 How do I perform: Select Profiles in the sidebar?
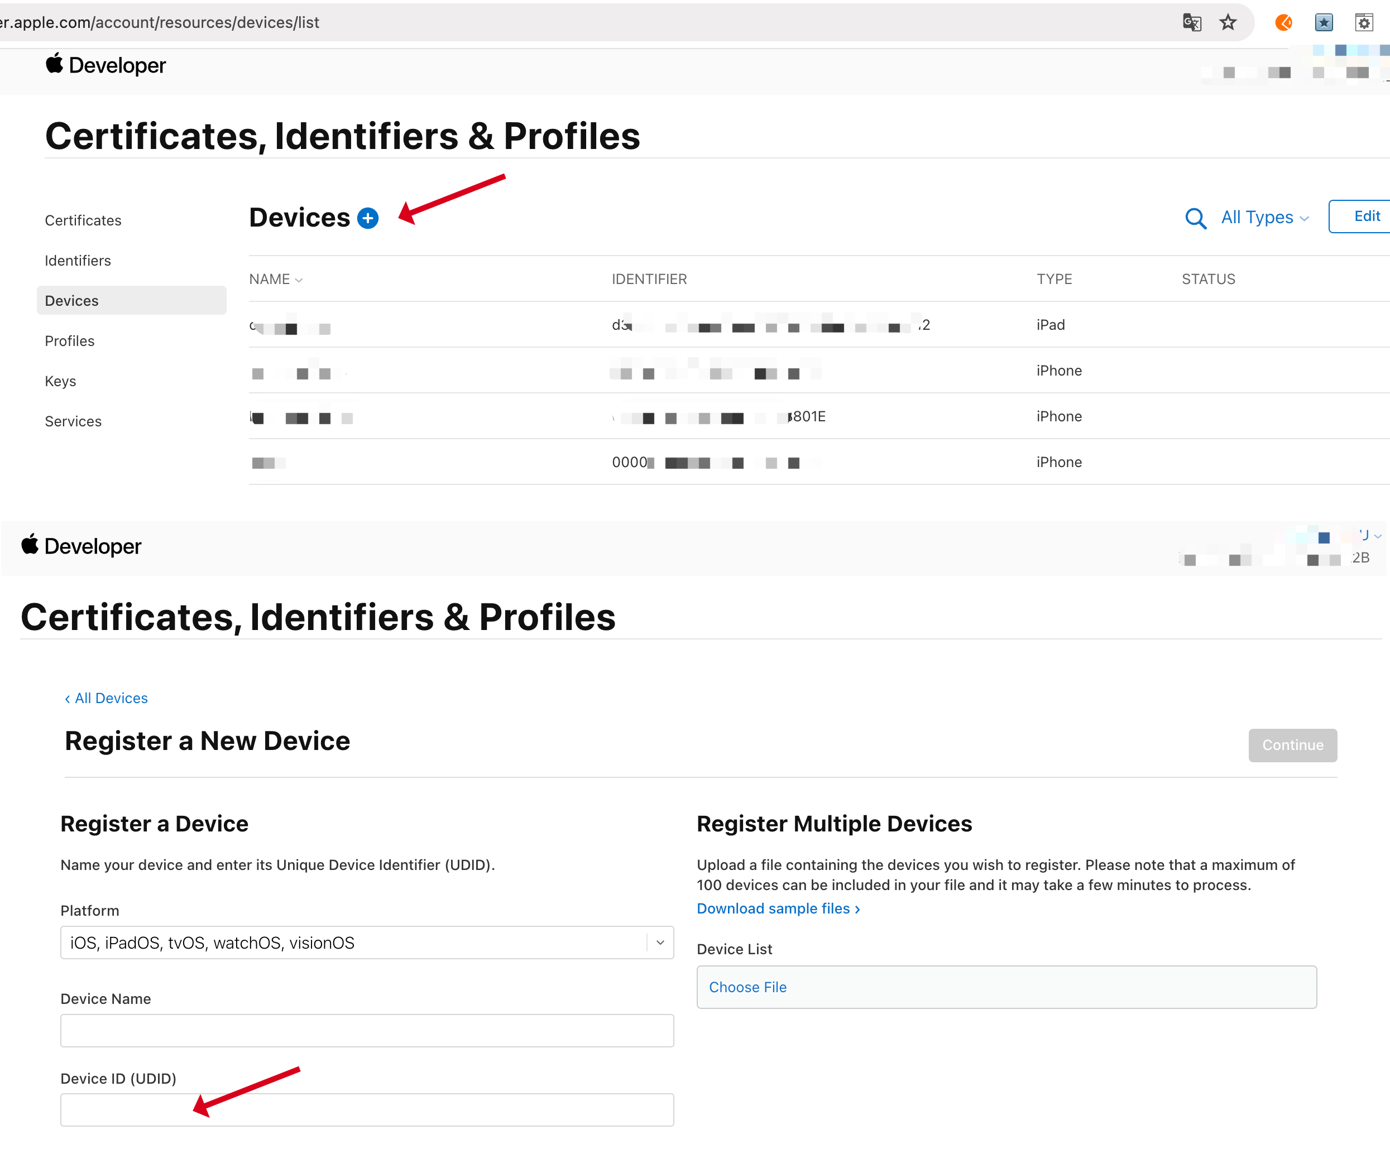(x=69, y=341)
